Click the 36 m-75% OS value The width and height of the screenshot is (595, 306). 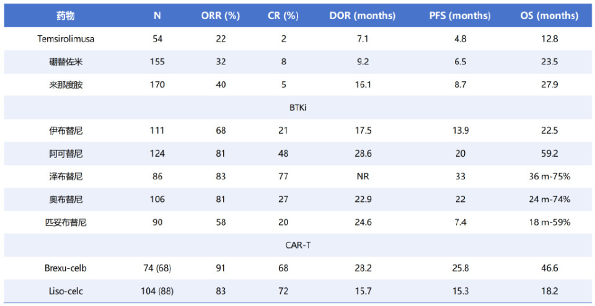click(549, 177)
